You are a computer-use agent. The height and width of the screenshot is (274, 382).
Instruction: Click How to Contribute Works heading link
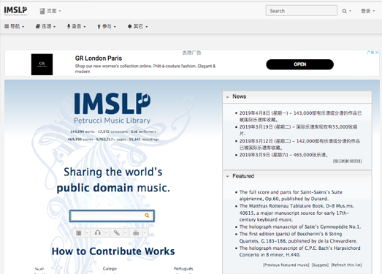[113, 251]
